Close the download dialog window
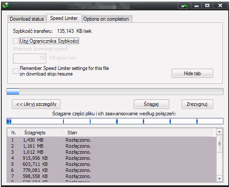Image resolution: width=230 pixels, height=187 pixels. tap(220, 6)
